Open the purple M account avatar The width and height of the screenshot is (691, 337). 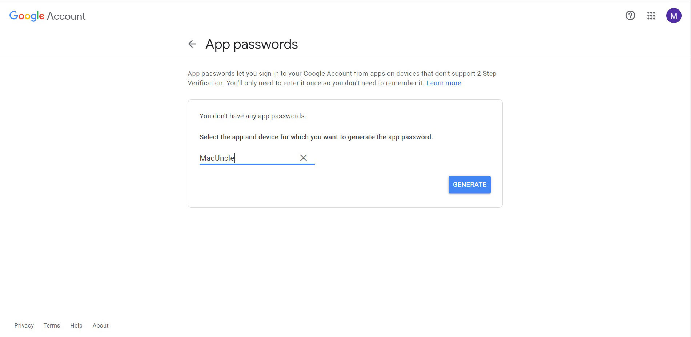pos(674,16)
